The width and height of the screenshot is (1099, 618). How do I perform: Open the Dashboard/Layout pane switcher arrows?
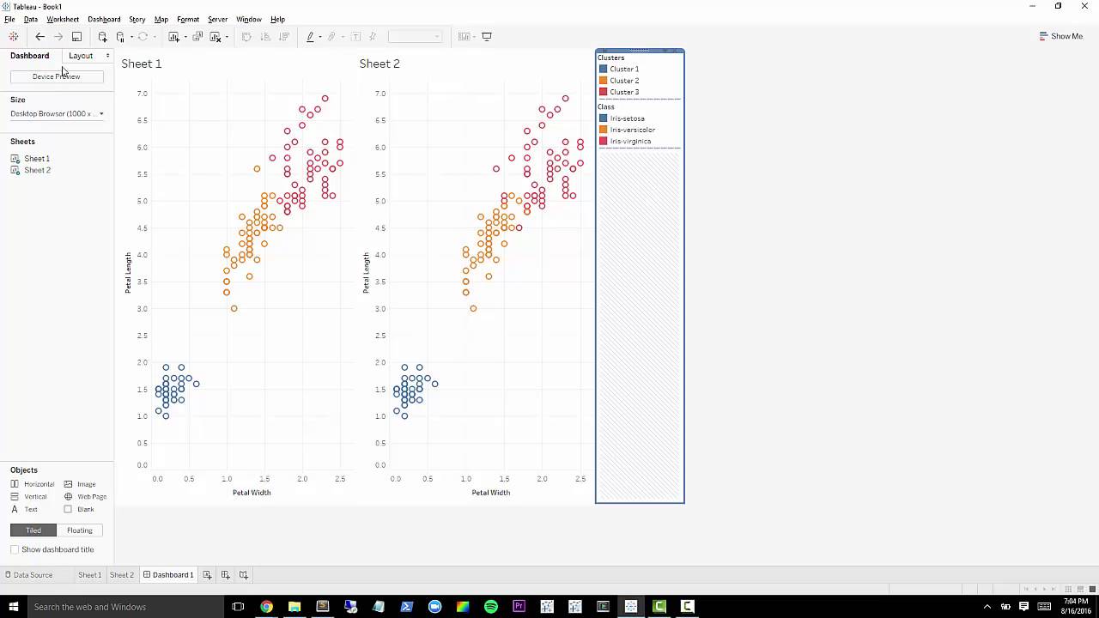tap(107, 56)
